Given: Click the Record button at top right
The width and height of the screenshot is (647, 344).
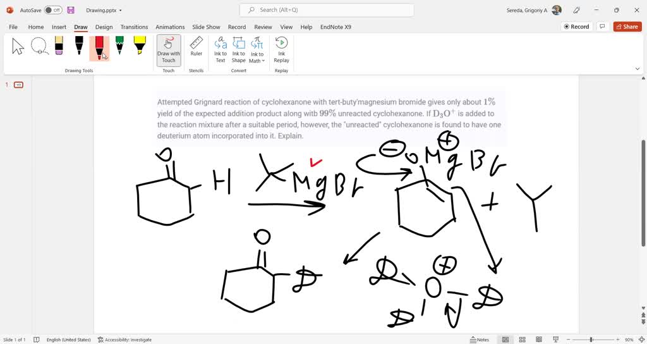Looking at the screenshot, I should point(576,27).
